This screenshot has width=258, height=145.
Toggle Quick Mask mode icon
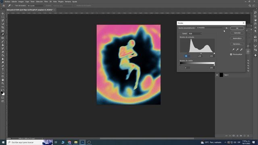tap(3, 97)
